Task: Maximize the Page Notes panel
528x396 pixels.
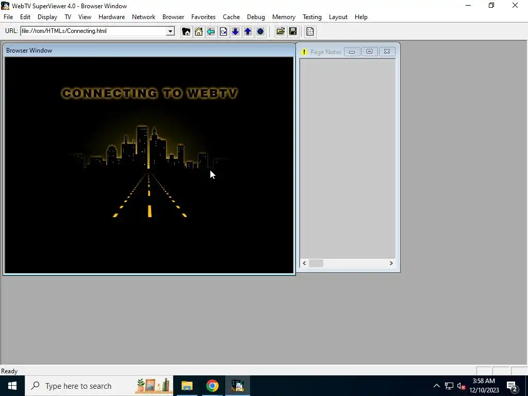Action: (369, 52)
